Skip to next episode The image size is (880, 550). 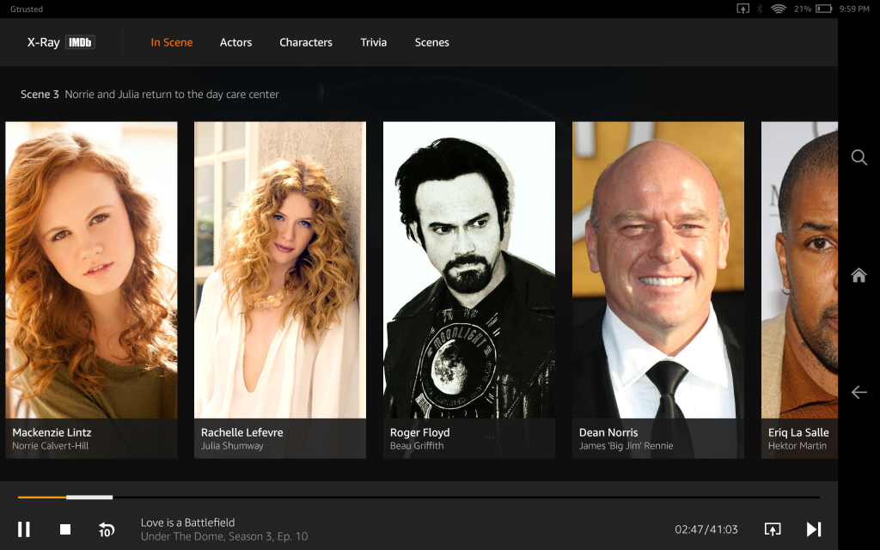tap(813, 529)
